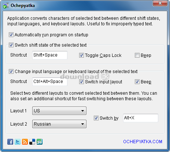Enable Beep for the shift state shortcut
Image resolution: width=170 pixels, height=152 pixels.
[x=137, y=55]
